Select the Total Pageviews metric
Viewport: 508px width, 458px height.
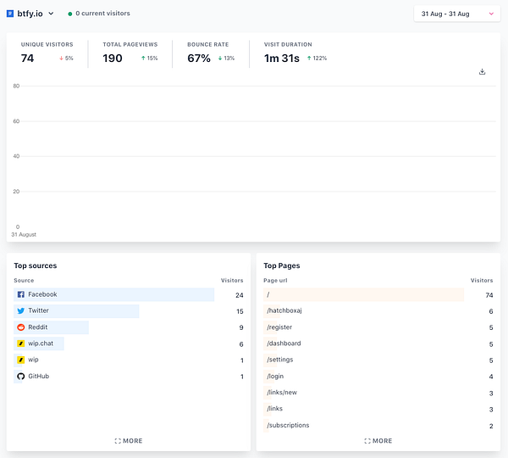[130, 53]
